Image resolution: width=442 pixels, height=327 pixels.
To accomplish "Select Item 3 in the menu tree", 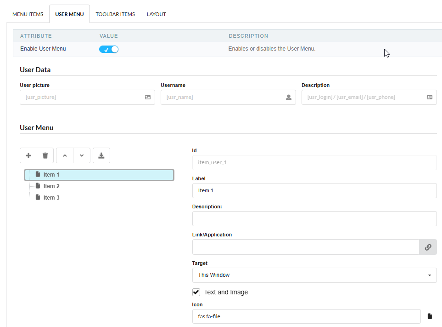I will pyautogui.click(x=52, y=197).
